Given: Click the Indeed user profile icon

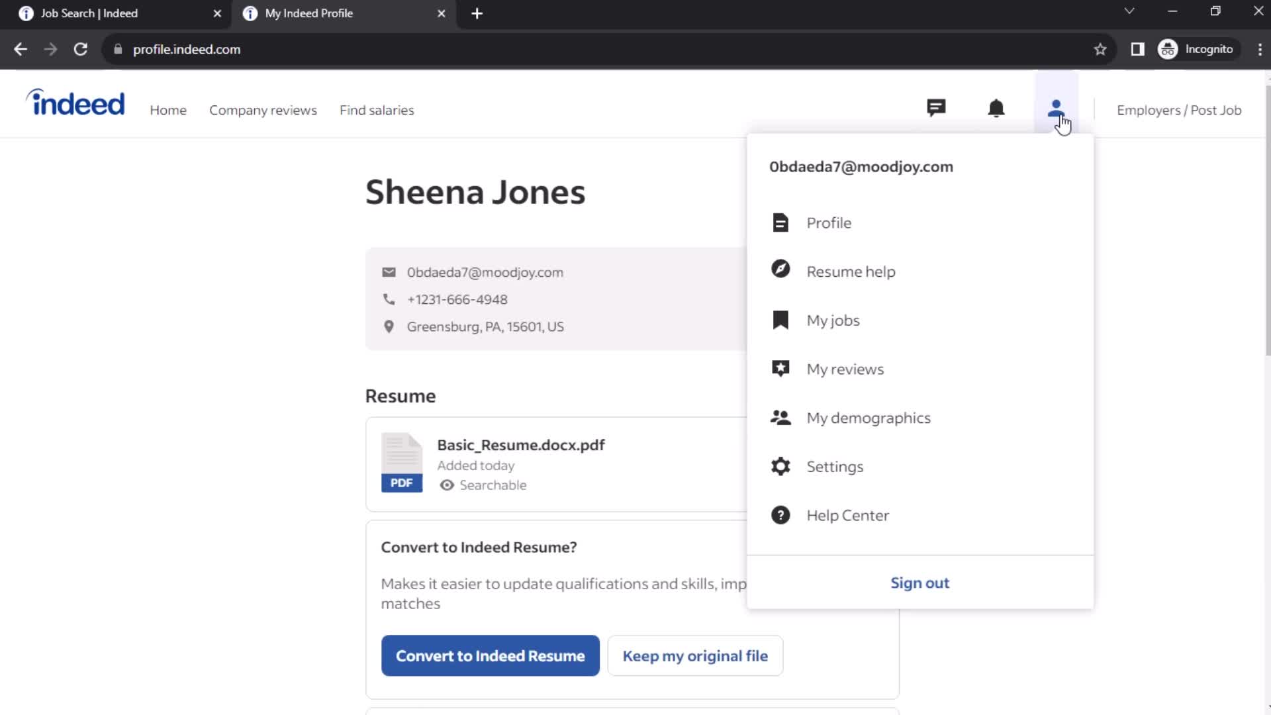Looking at the screenshot, I should tap(1057, 109).
